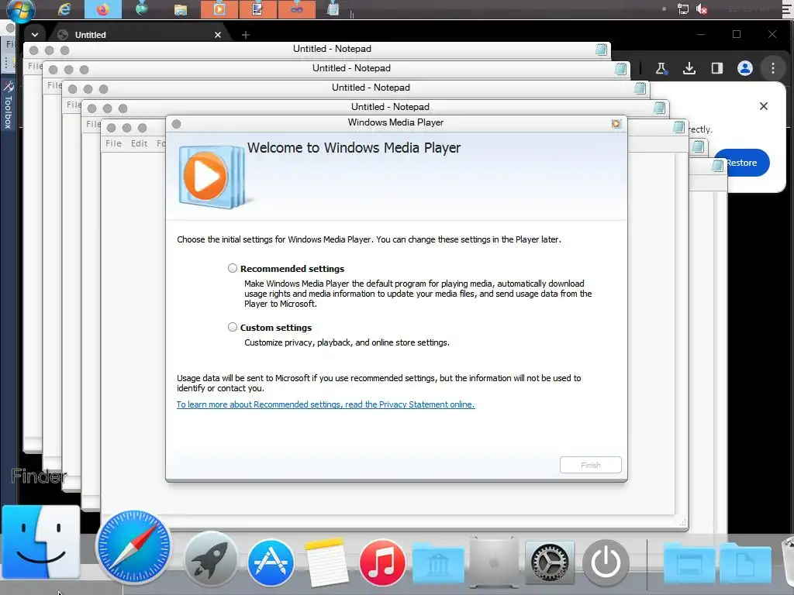Click the topmost Notepad window's title bar icon

[601, 49]
